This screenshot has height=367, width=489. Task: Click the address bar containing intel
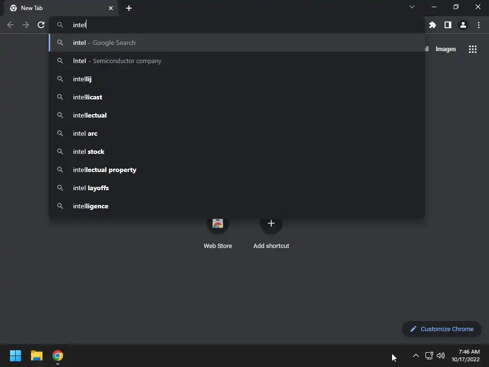(x=237, y=25)
